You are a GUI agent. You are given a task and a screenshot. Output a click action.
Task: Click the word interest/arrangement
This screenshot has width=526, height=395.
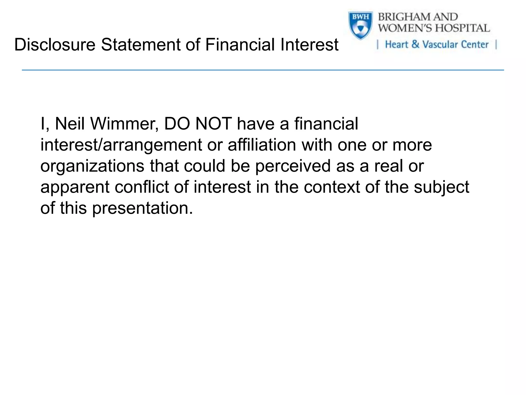pos(121,145)
